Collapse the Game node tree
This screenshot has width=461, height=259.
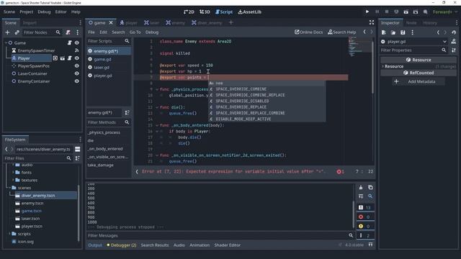[6, 43]
